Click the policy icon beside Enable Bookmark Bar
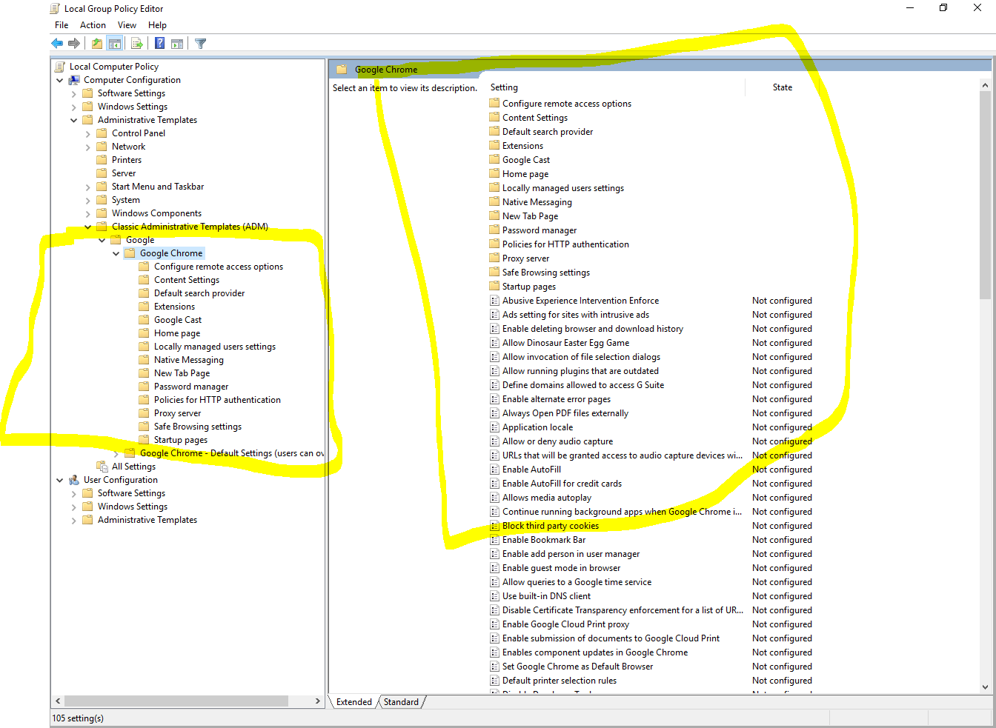Screen dimensions: 996x728 pos(494,540)
